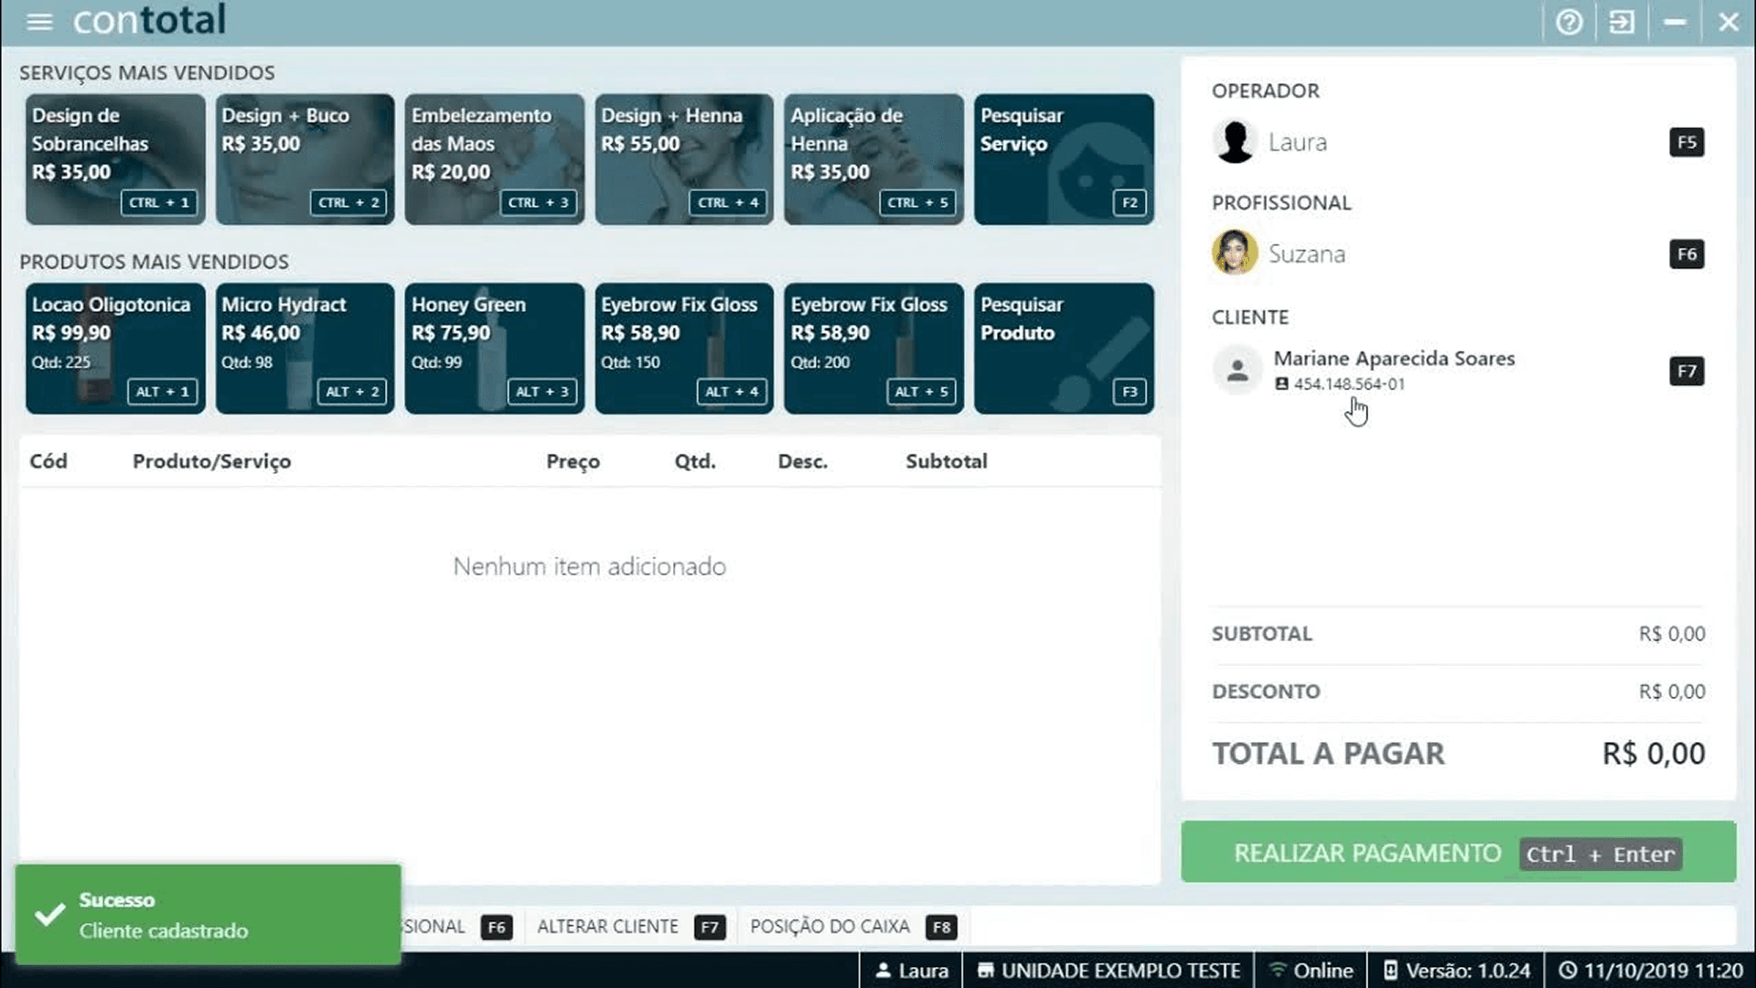
Task: Add the Design + Henna service
Action: [684, 159]
